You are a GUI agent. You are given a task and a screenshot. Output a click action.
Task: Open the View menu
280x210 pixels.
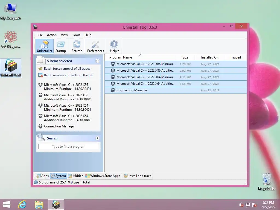coord(64,35)
